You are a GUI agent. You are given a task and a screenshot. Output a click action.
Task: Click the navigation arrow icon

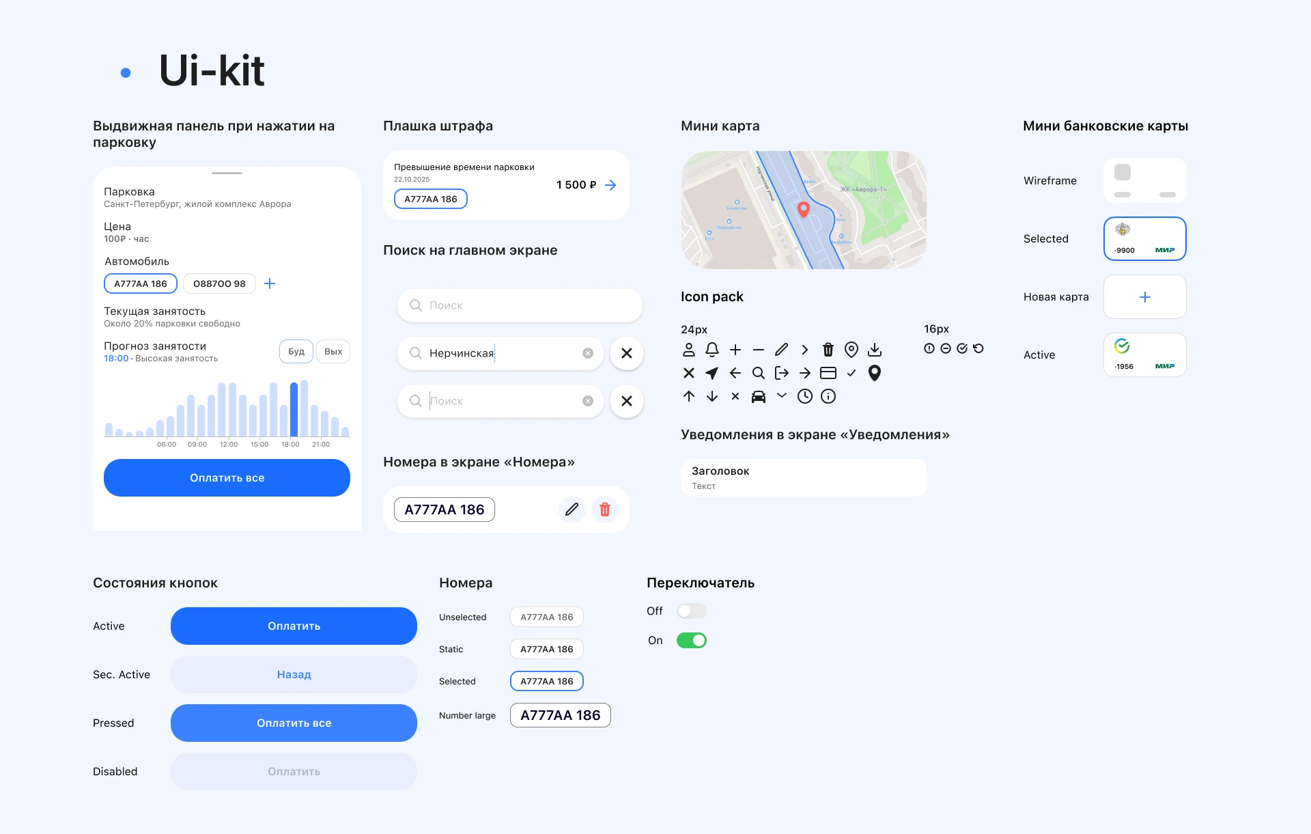point(711,373)
